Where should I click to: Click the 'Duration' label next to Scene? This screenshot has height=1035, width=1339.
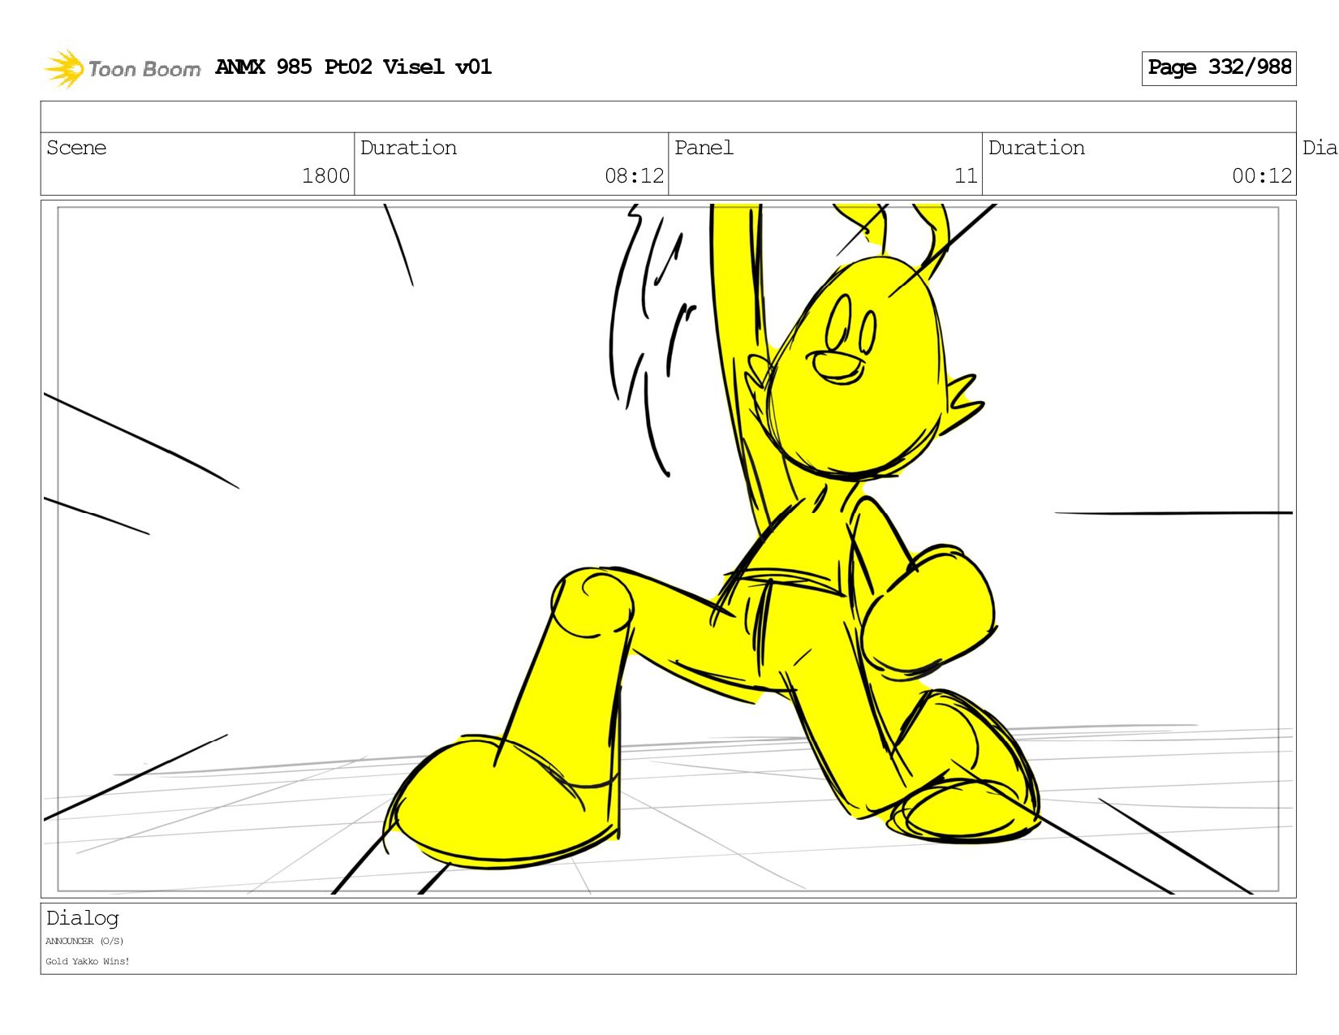coord(408,148)
